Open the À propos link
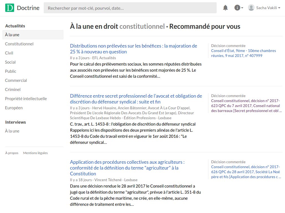This screenshot has width=285, height=213. pos(12,153)
